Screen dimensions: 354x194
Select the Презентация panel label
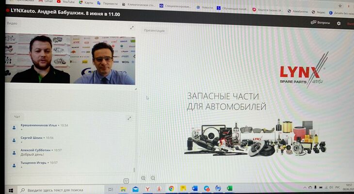point(154,31)
